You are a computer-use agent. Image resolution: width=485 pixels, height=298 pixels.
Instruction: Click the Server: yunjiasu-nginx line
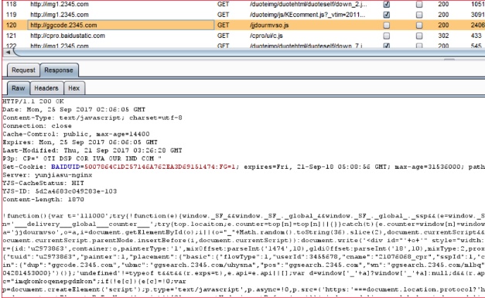pyautogui.click(x=47, y=175)
